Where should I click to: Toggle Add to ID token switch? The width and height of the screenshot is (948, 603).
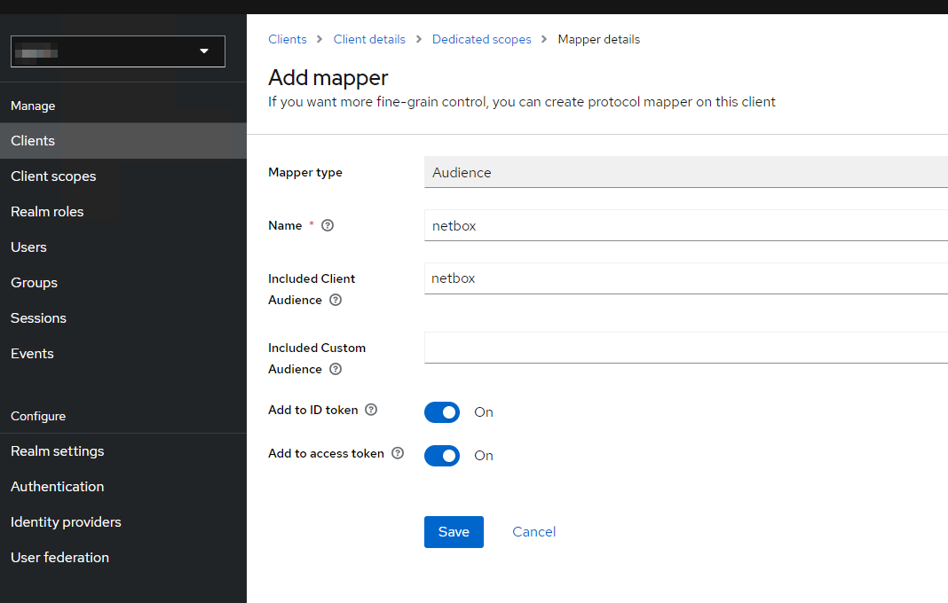[x=442, y=412]
